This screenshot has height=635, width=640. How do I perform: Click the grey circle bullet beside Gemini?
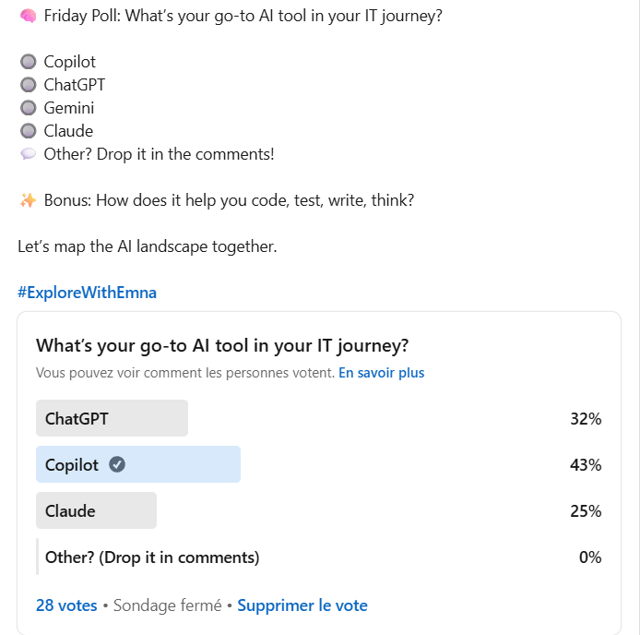click(x=29, y=108)
